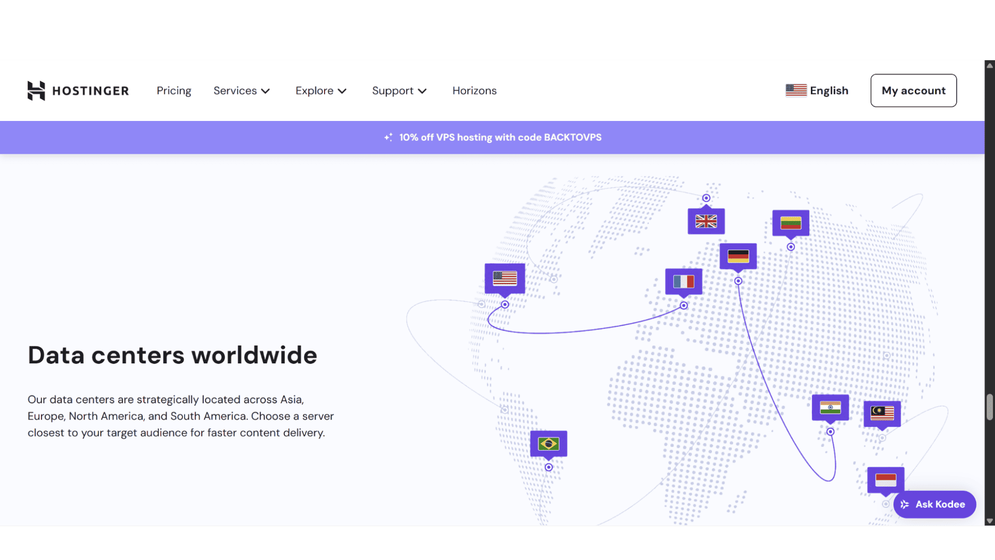Select the Germany flag marker
The image size is (995, 560).
pos(738,256)
